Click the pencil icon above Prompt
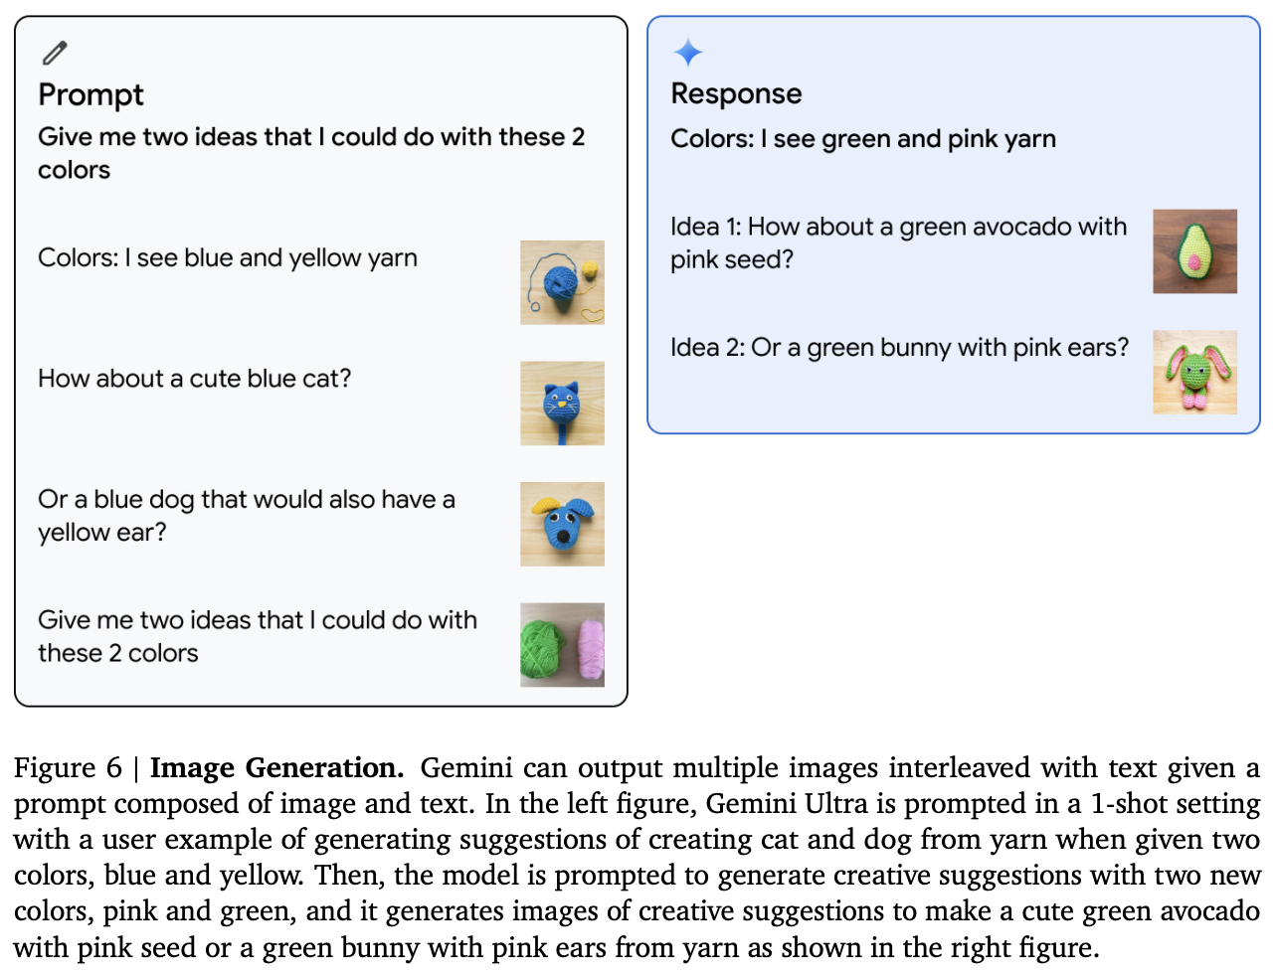 (55, 52)
